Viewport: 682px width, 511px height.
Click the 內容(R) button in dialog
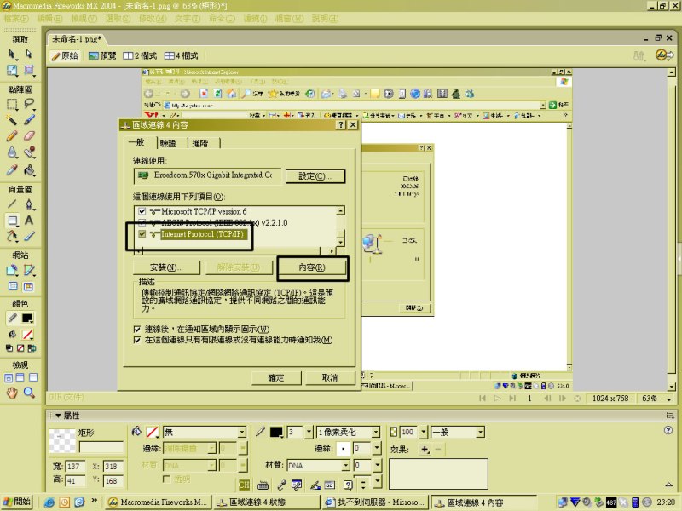point(312,267)
